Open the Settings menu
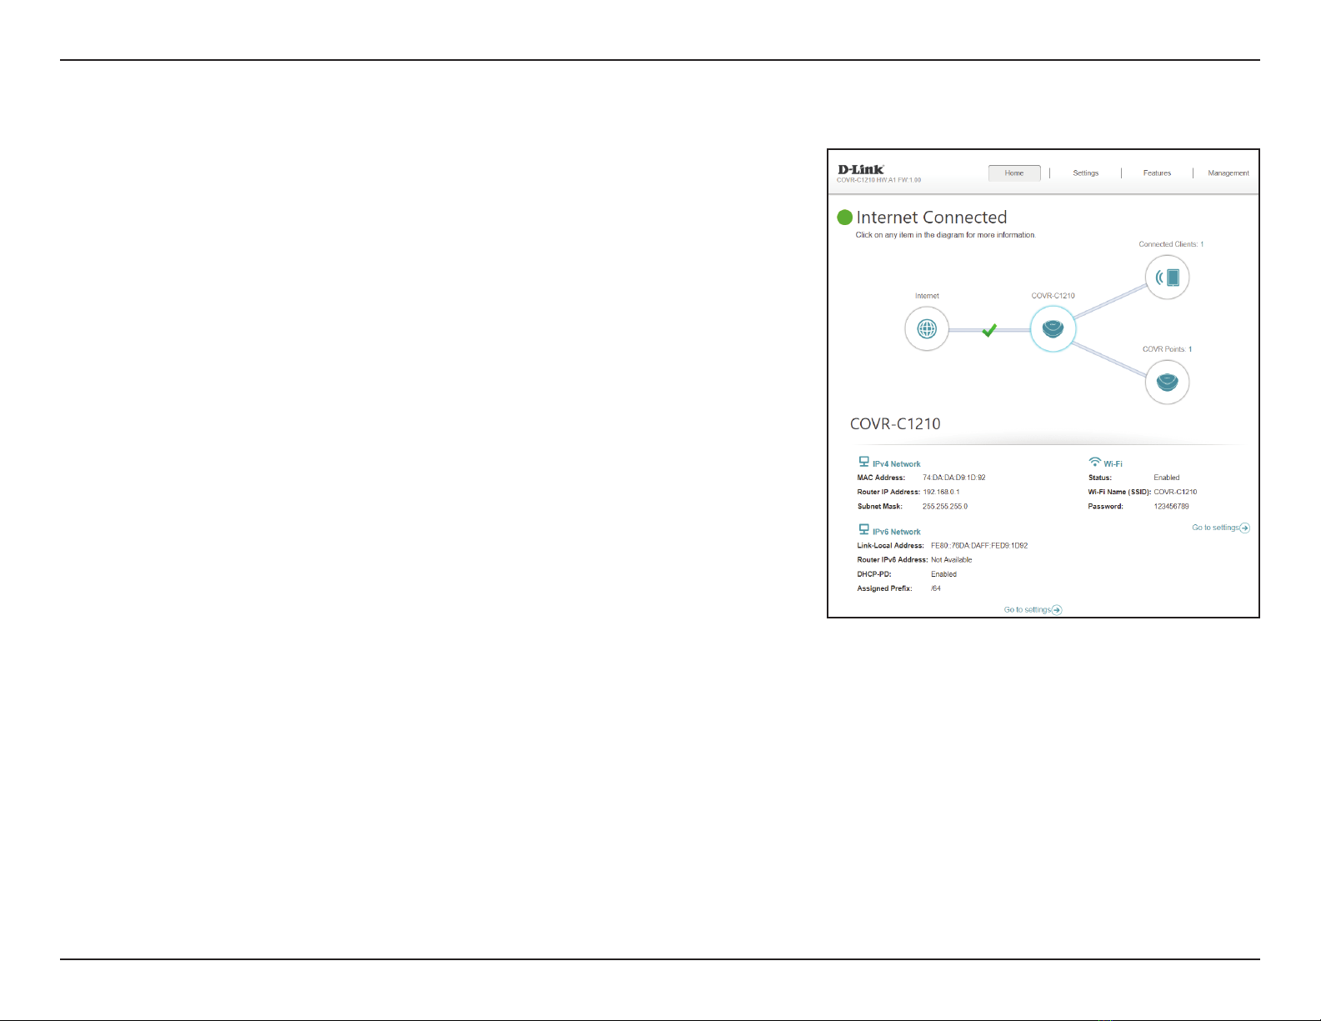The width and height of the screenshot is (1321, 1021). pos(1086,173)
